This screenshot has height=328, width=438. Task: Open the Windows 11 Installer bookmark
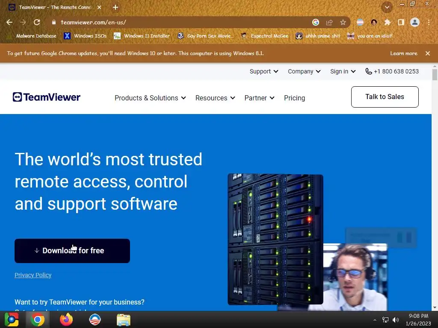click(x=142, y=36)
